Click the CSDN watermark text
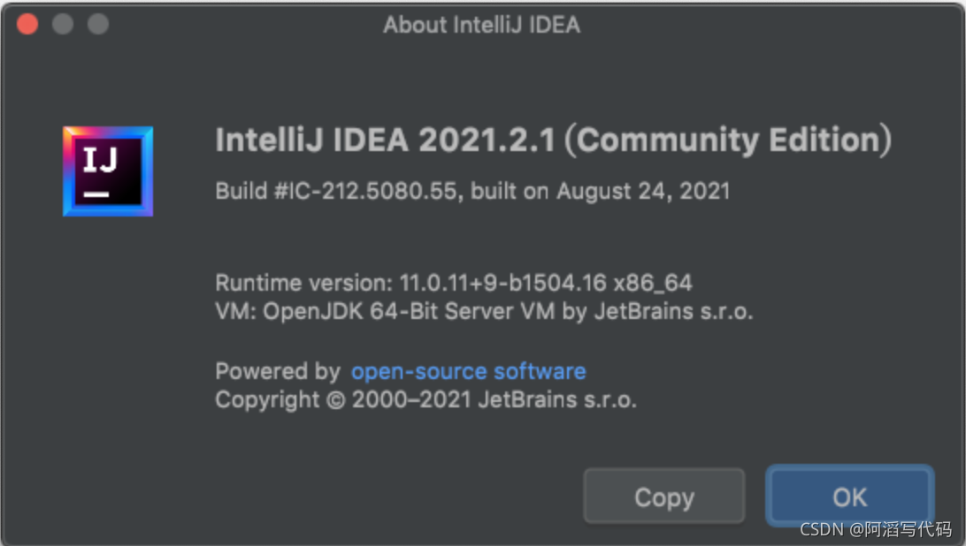This screenshot has height=546, width=966. [875, 529]
